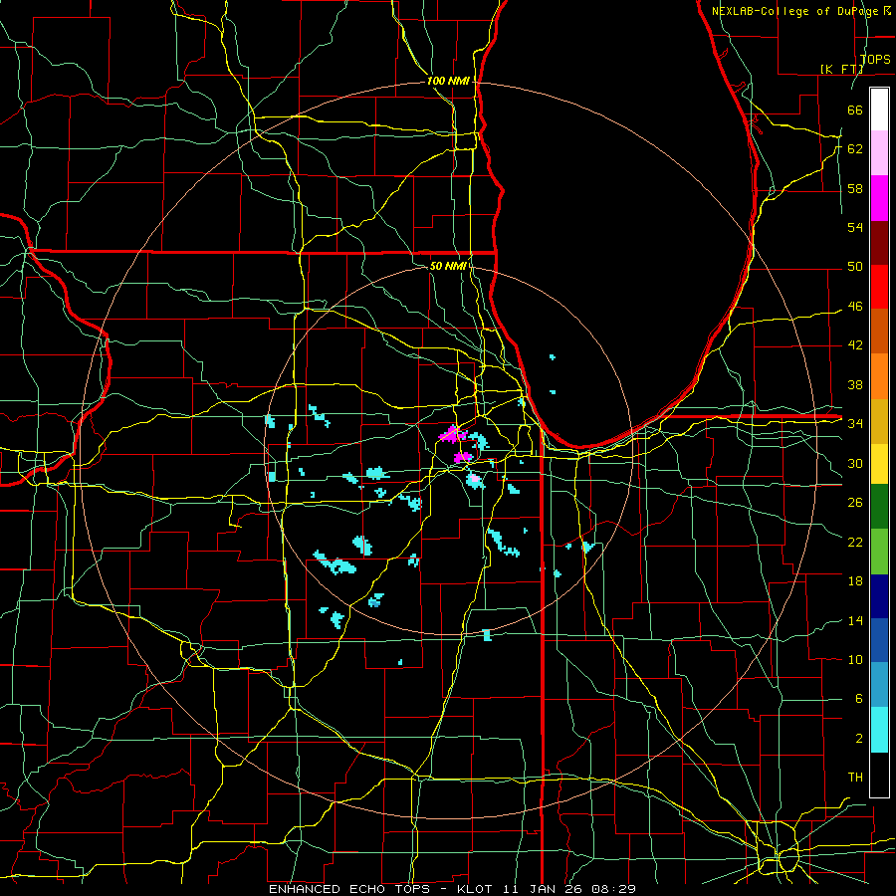896x896 pixels.
Task: Click the "11 JAN 26" date text
Action: [x=544, y=889]
